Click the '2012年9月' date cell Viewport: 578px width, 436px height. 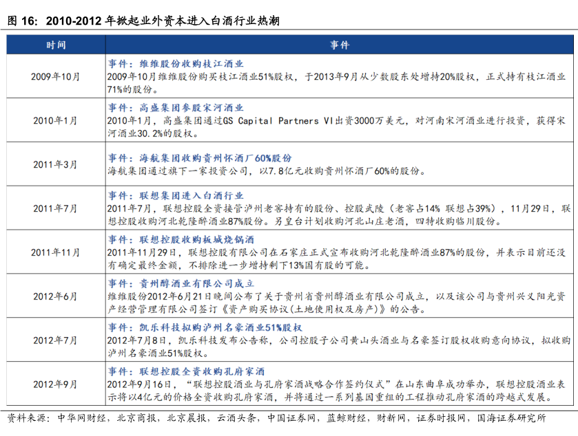56,384
